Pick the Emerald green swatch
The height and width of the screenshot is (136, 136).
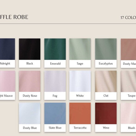(55, 53)
